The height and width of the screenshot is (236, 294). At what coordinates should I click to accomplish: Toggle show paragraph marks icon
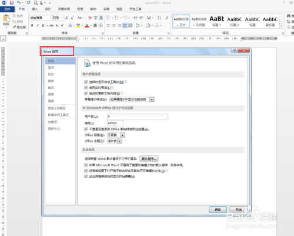click(167, 18)
